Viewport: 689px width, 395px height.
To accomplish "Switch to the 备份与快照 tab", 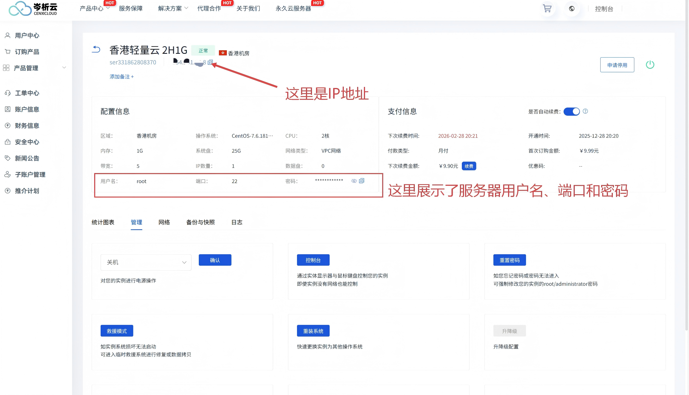I will coord(200,222).
